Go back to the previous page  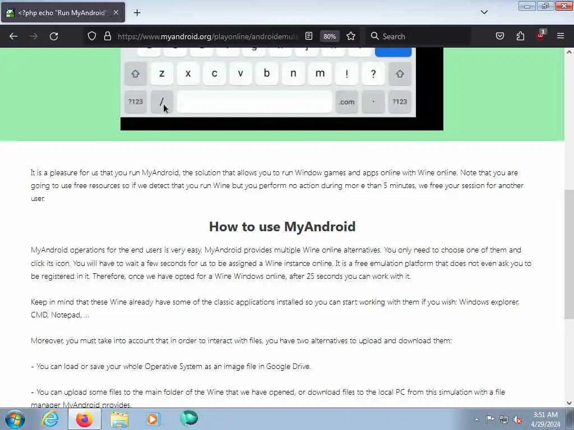pos(13,36)
